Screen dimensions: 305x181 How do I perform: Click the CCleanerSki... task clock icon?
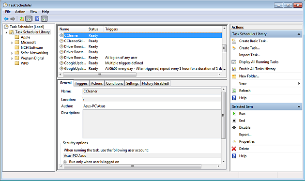(x=61, y=41)
